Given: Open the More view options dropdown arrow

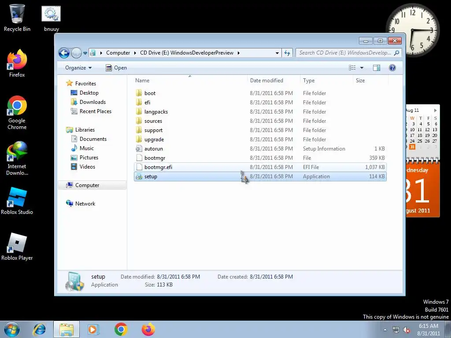Looking at the screenshot, I should coord(362,68).
